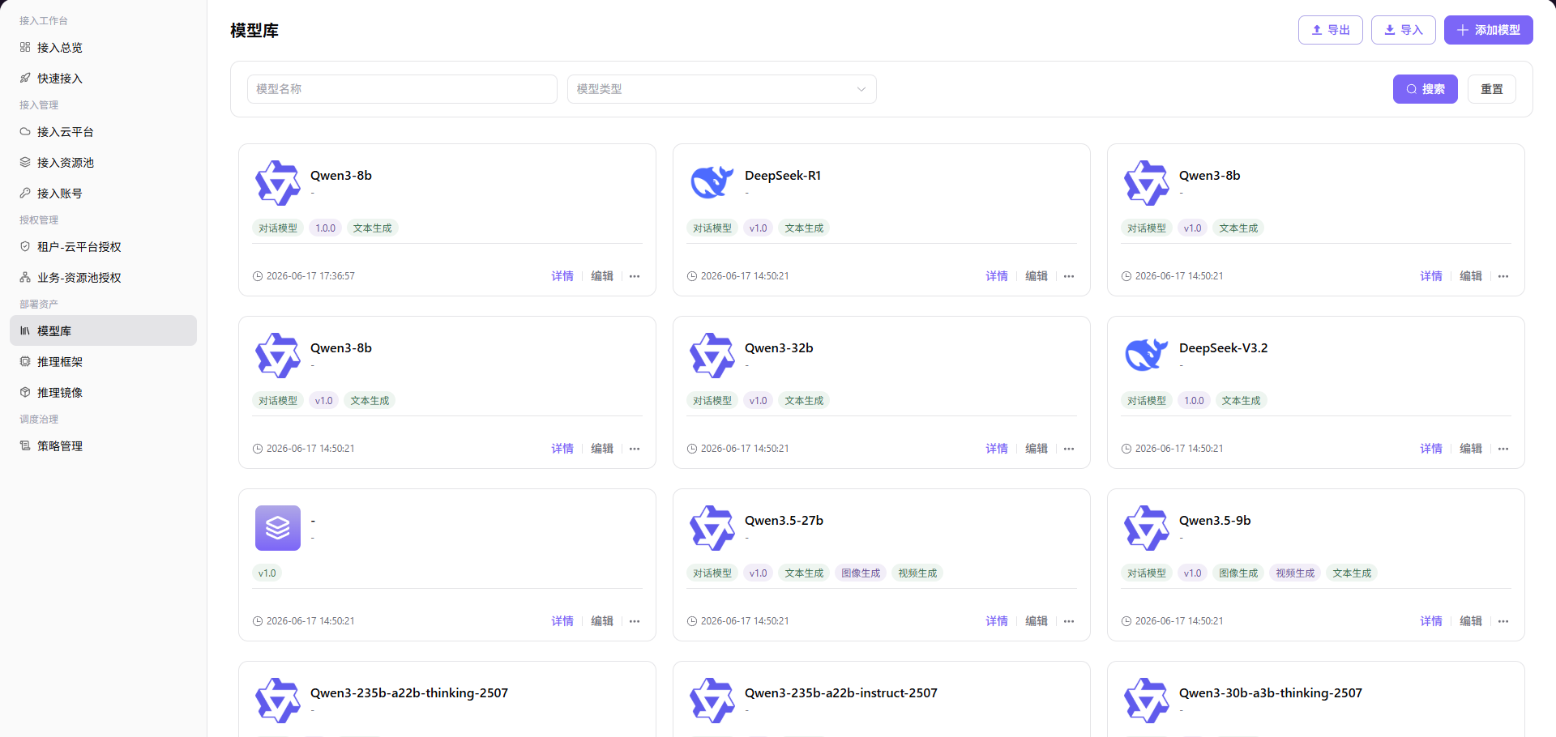The width and height of the screenshot is (1556, 737).
Task: Select 模型库 in the sidebar menu
Action: pos(103,330)
